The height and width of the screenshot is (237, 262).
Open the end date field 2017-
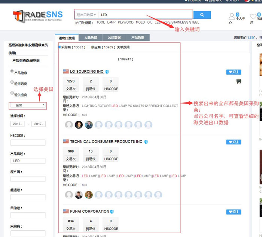39,124
